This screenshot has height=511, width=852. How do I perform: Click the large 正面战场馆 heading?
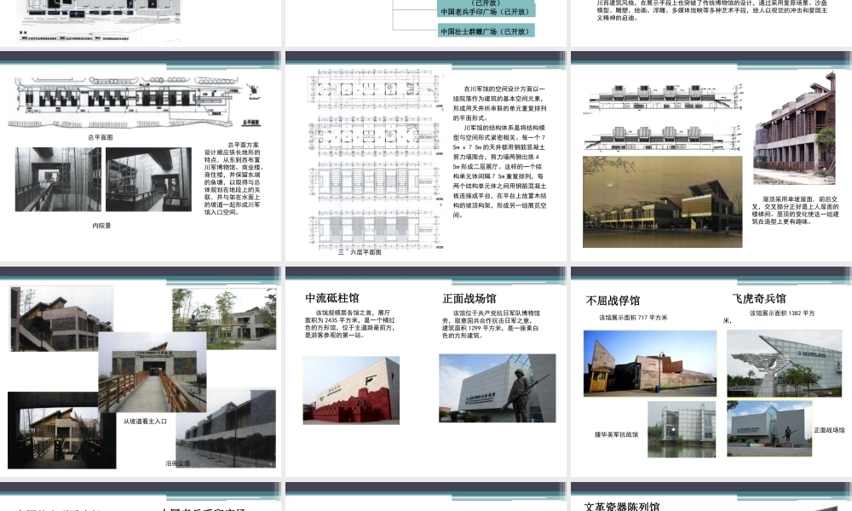pos(469,299)
